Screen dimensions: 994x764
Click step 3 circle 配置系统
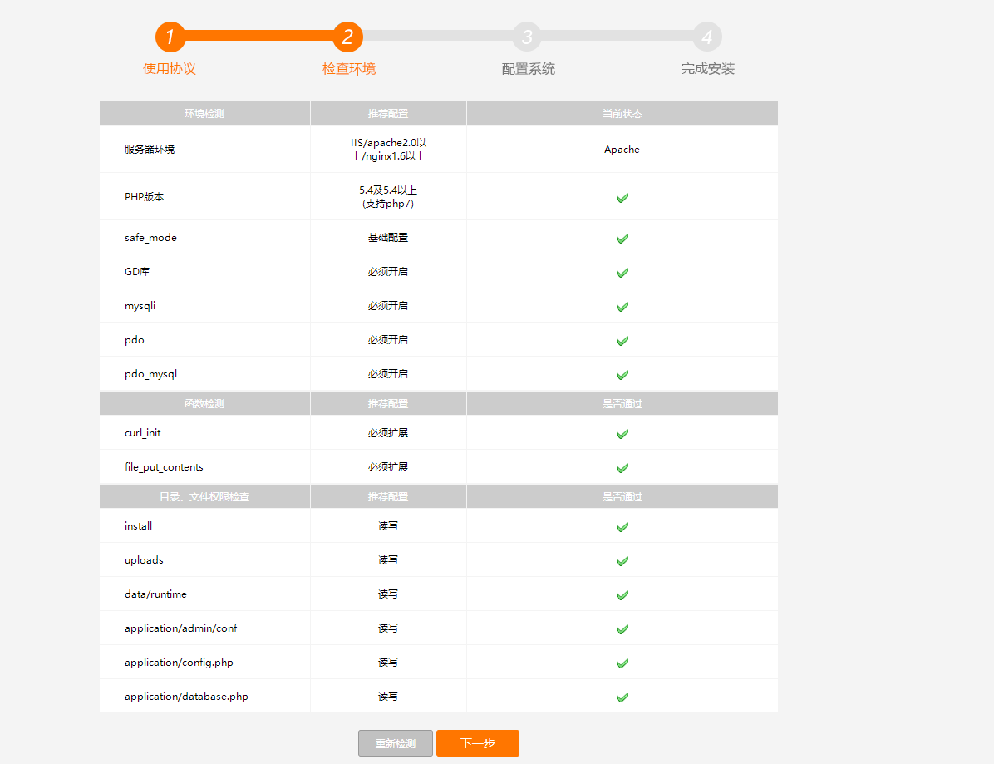click(528, 37)
